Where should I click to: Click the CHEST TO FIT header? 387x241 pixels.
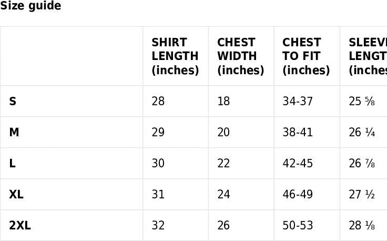pos(306,56)
